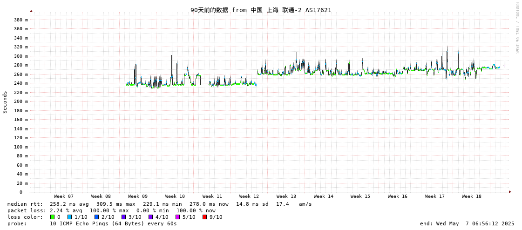Click the Week 07 axis label
The height and width of the screenshot is (230, 522).
(x=64, y=196)
